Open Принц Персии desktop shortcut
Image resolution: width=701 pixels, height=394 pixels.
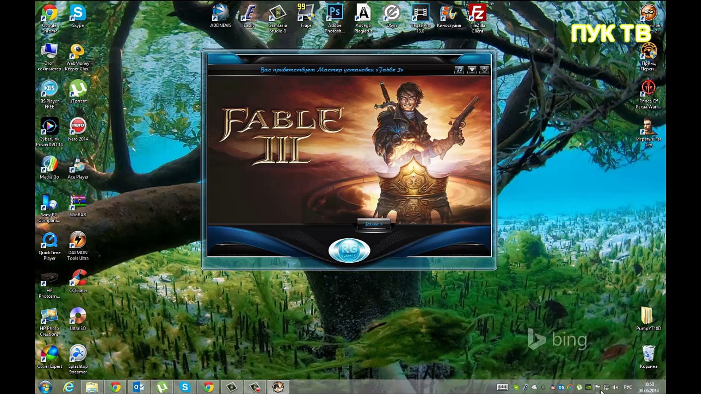pyautogui.click(x=648, y=57)
